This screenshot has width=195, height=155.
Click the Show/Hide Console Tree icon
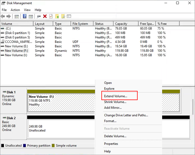[17, 16]
